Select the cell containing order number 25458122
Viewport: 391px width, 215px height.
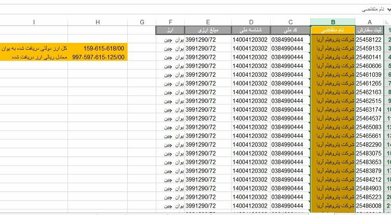click(370, 39)
